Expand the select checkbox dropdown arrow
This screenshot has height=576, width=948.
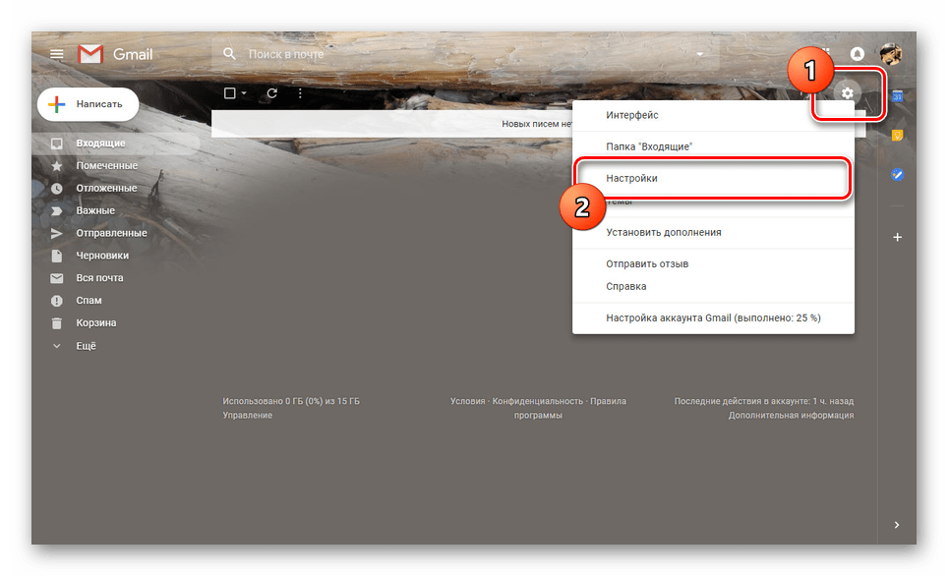[244, 93]
